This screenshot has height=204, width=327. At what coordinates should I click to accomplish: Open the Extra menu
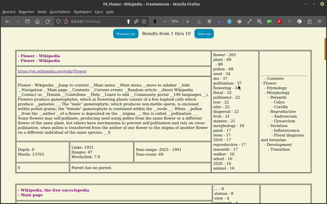tap(99, 12)
